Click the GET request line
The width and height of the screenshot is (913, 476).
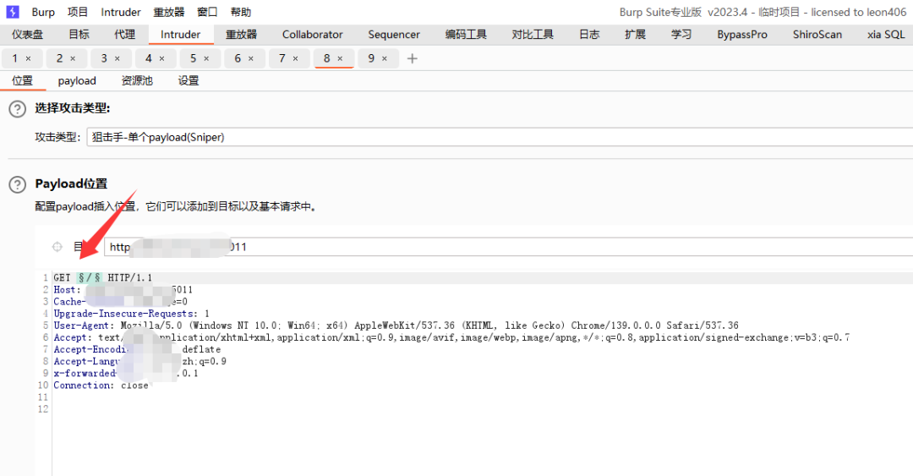tap(102, 278)
